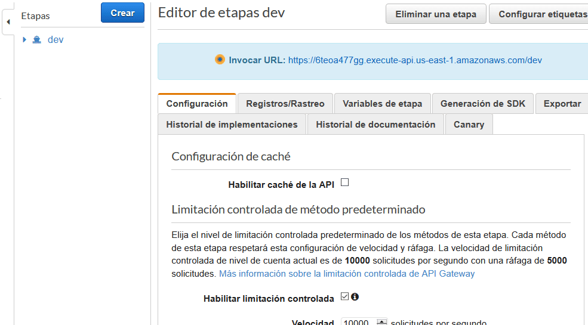Expand the dev stage tree arrow

24,40
